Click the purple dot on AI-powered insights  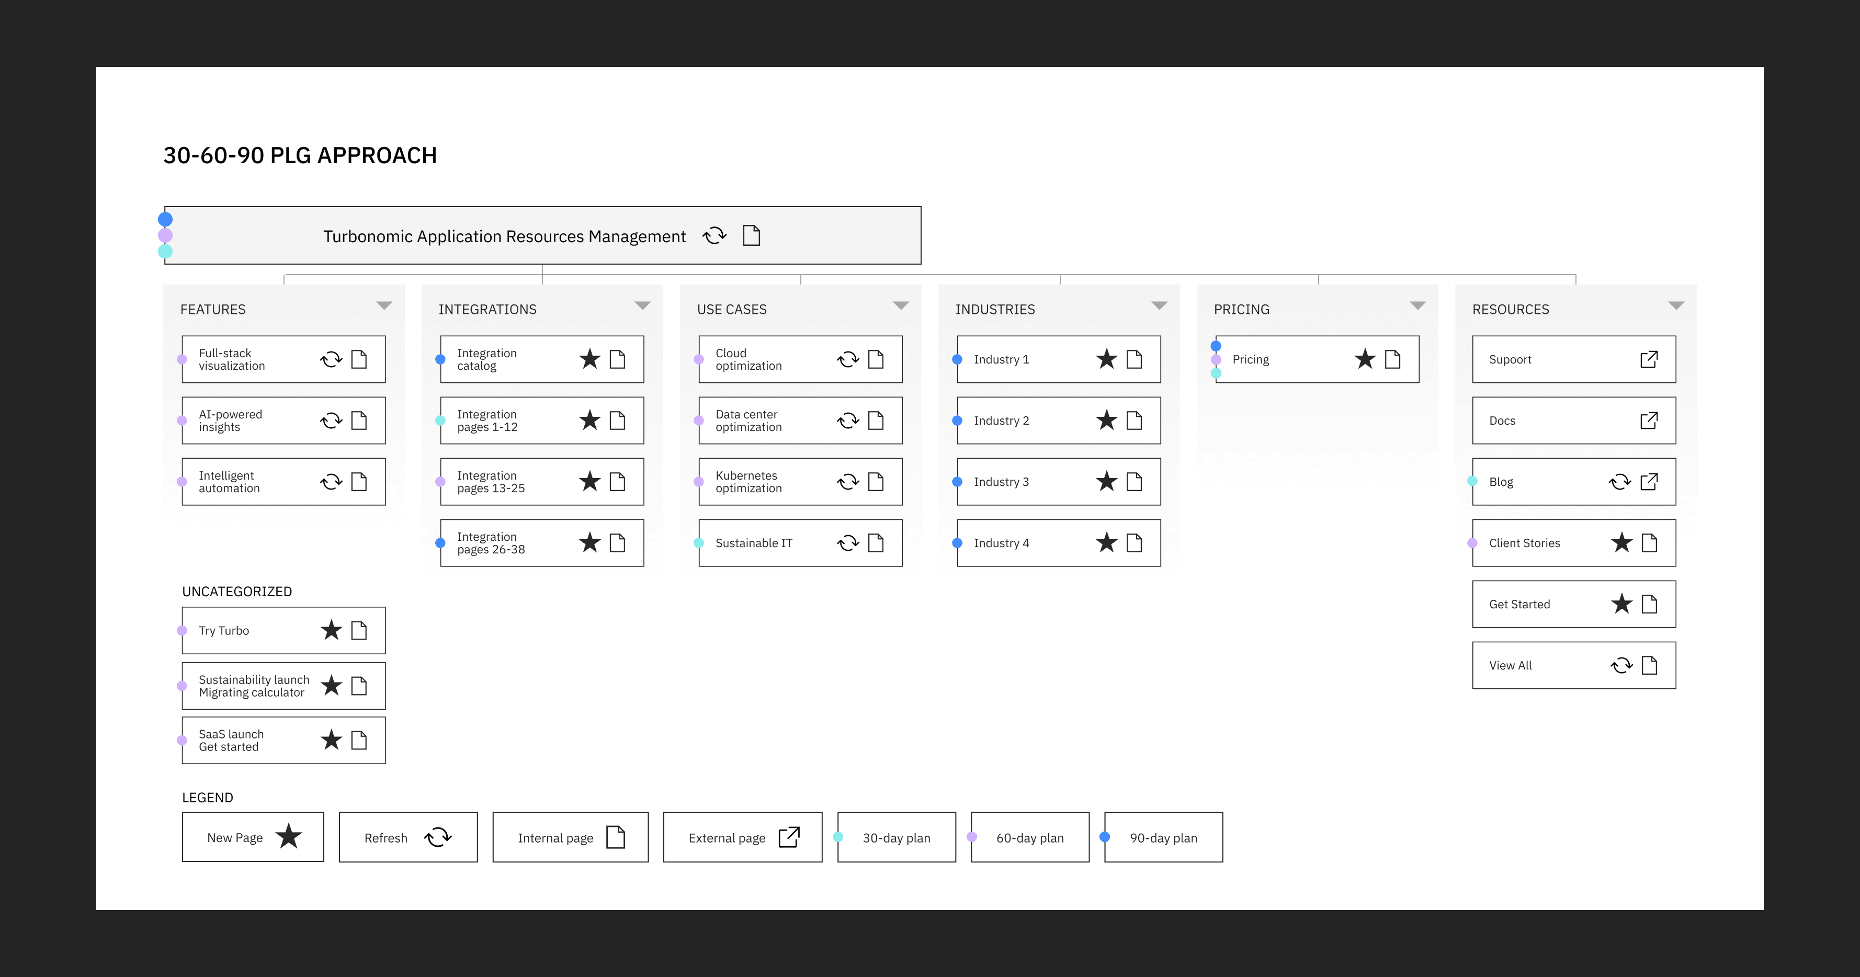coord(182,421)
